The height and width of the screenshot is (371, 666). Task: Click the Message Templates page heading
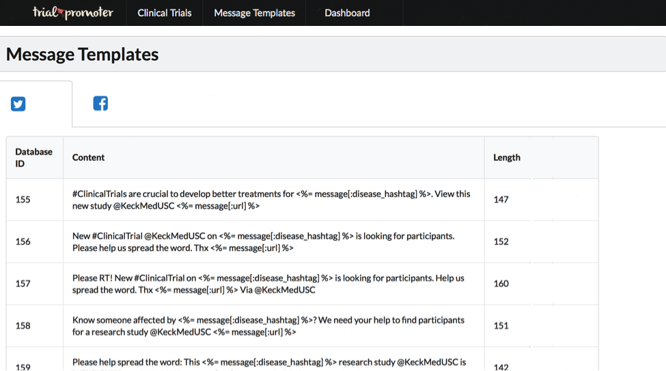click(x=82, y=55)
